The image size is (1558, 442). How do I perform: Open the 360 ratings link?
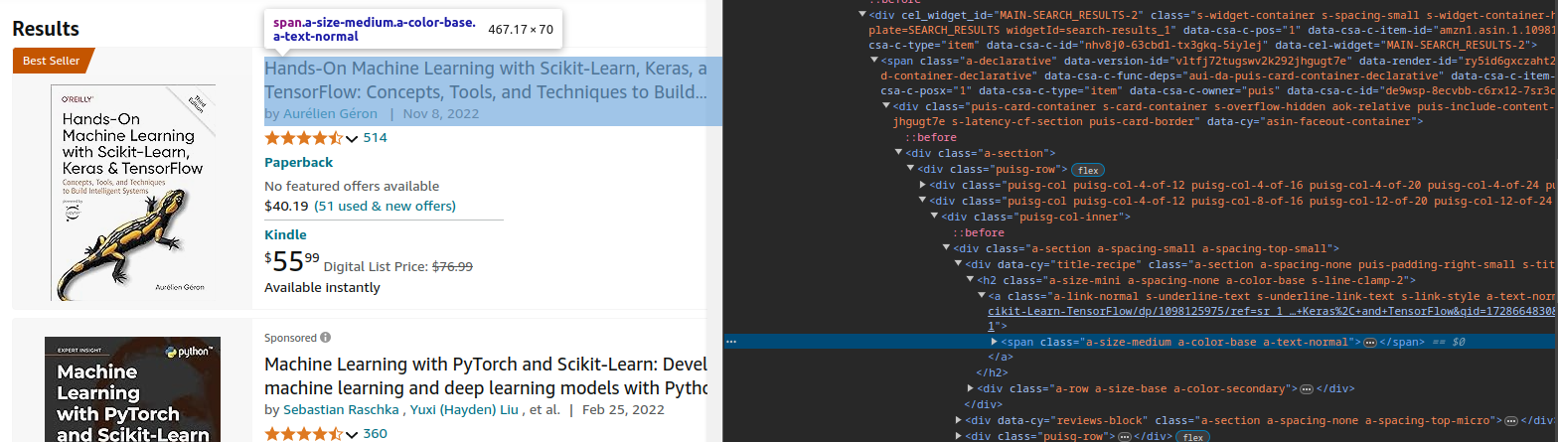[x=375, y=434]
